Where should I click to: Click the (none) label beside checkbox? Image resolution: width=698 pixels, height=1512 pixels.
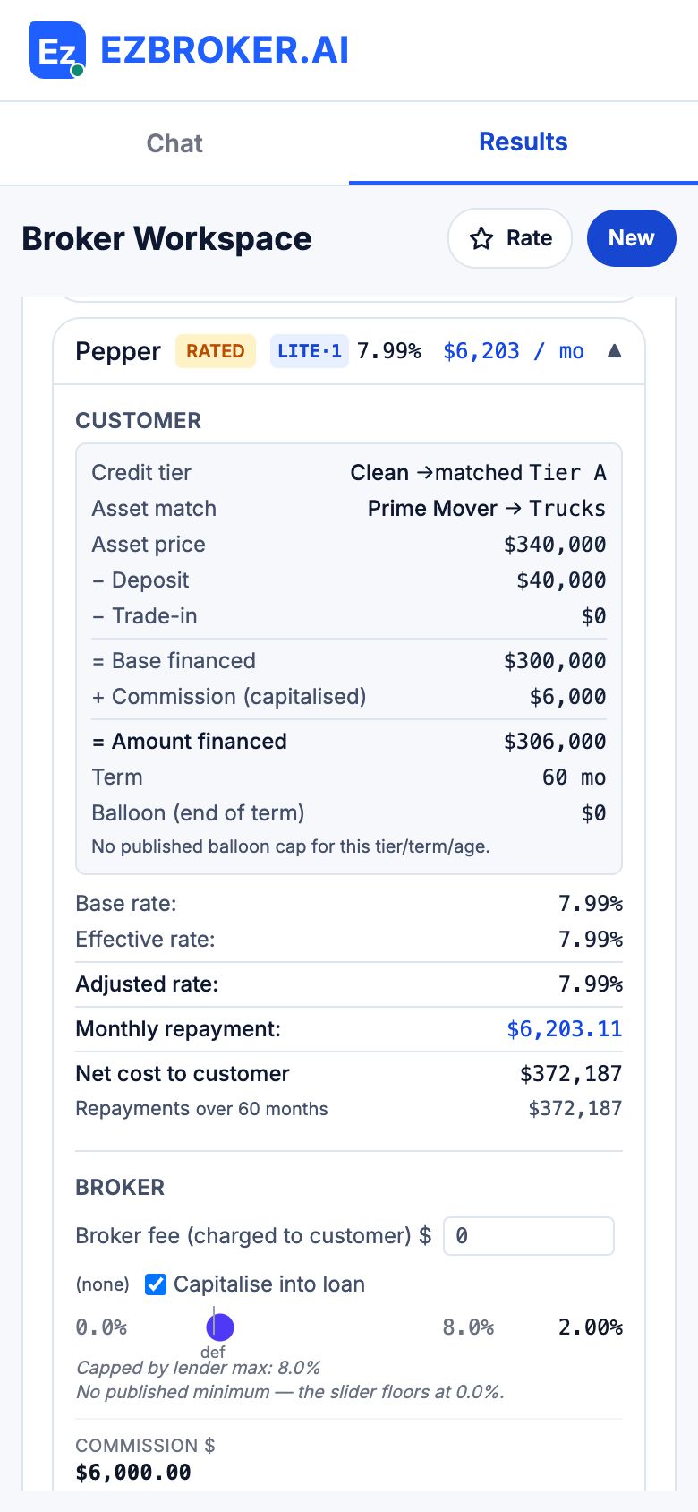[x=102, y=1285]
